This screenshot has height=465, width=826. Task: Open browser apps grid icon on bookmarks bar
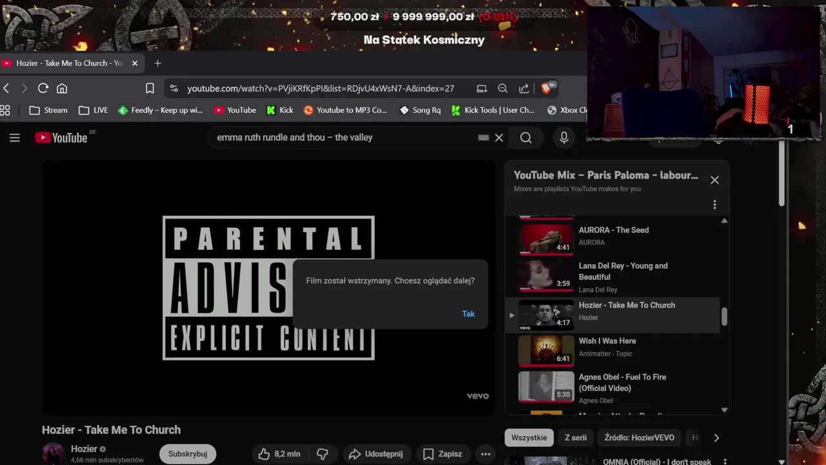point(5,110)
